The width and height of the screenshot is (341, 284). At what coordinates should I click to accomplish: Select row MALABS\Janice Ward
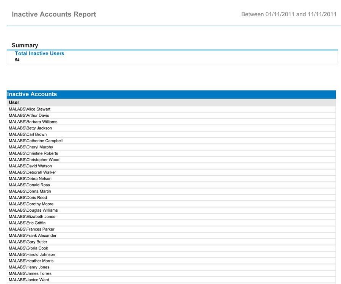pyautogui.click(x=171, y=280)
